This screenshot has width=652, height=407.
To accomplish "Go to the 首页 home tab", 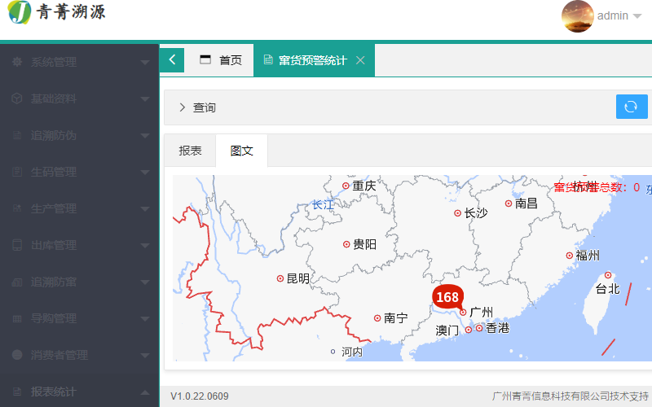I will point(221,60).
